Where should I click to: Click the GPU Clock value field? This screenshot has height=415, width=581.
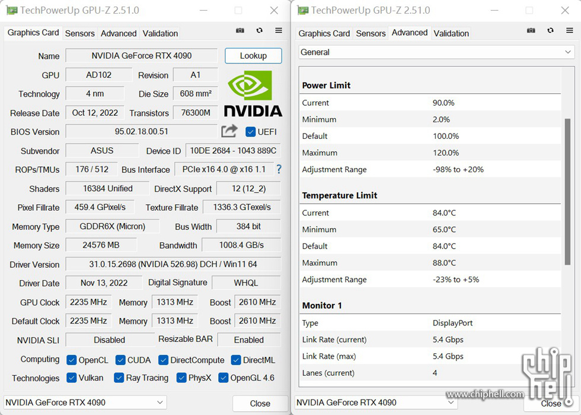[88, 302]
